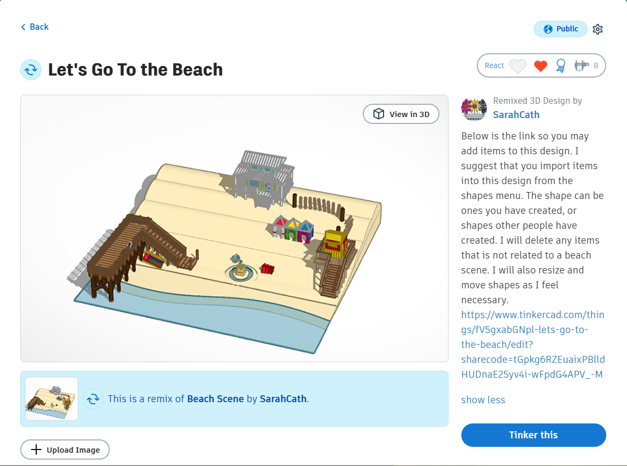Toggle the red heart reaction
The height and width of the screenshot is (466, 627).
pyautogui.click(x=540, y=66)
